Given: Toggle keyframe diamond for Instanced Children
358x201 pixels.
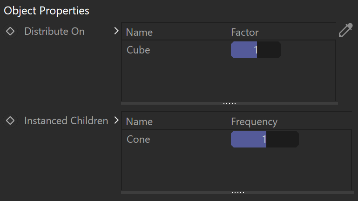Looking at the screenshot, I should click(10, 121).
